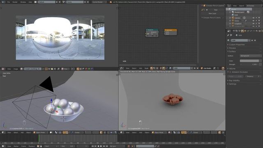This screenshot has height=148, width=263.
Task: Click the node editor type icon
Action: [x=122, y=68]
